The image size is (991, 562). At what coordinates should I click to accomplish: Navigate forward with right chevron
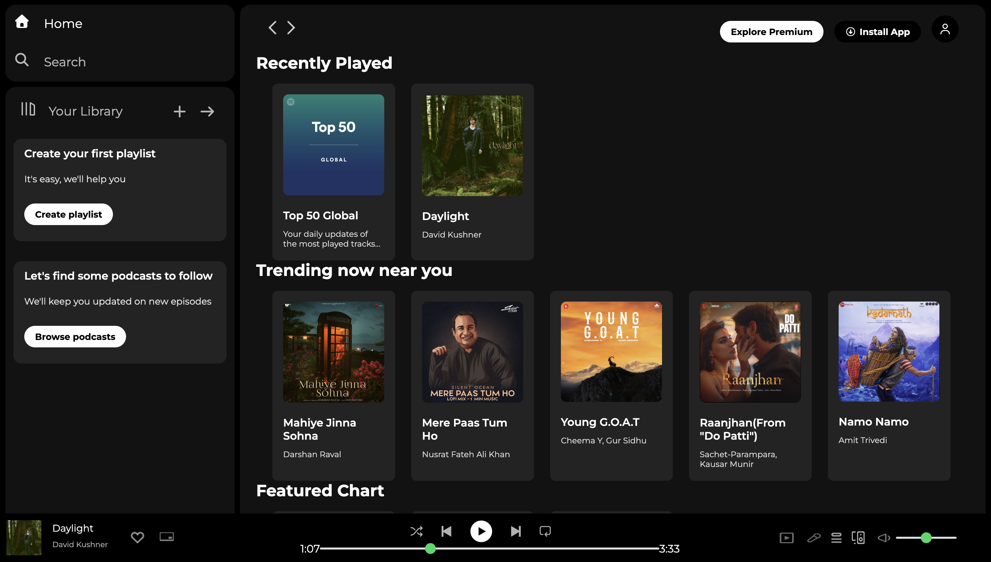pos(291,28)
